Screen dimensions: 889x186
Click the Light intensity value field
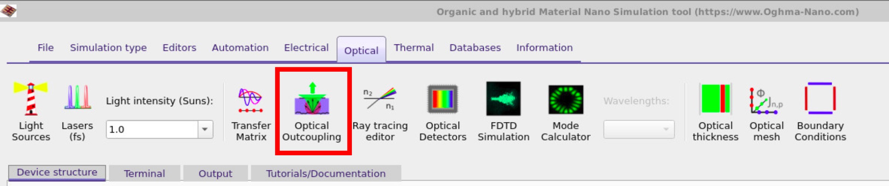click(152, 129)
